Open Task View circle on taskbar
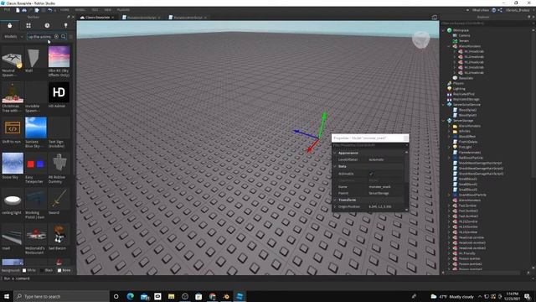 116,296
